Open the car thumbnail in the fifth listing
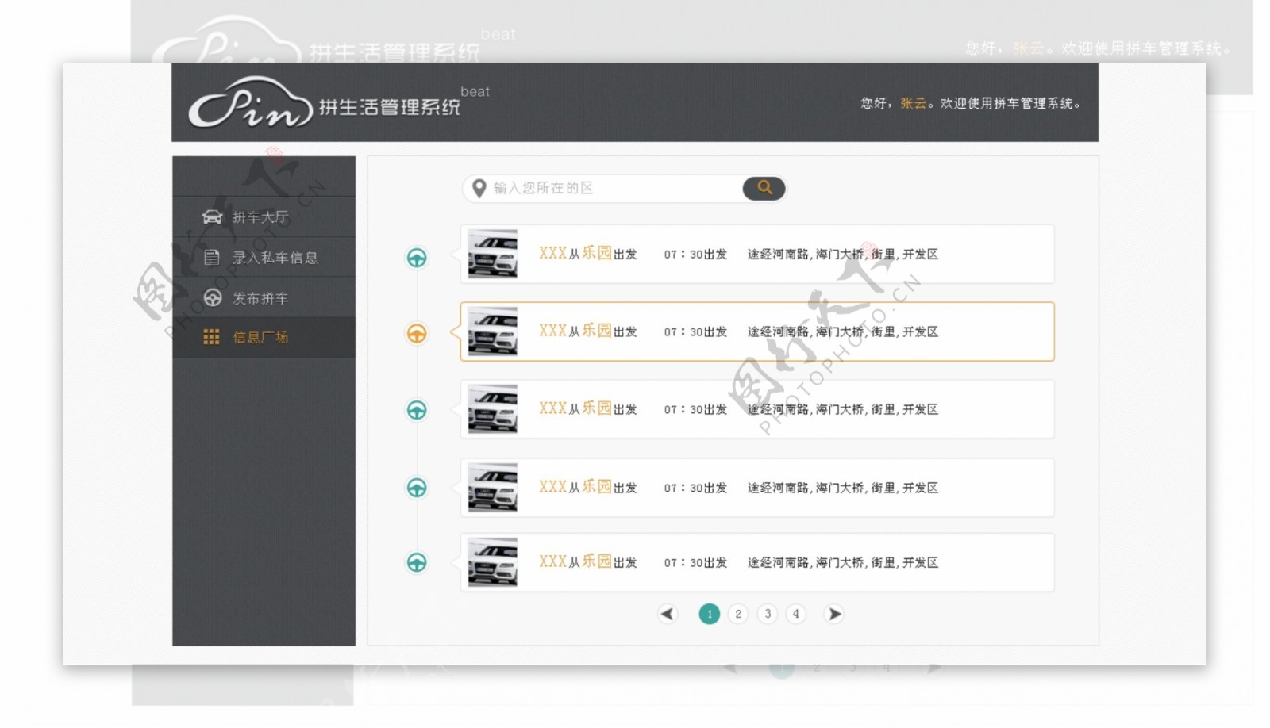Image resolution: width=1270 pixels, height=728 pixels. pos(492,562)
